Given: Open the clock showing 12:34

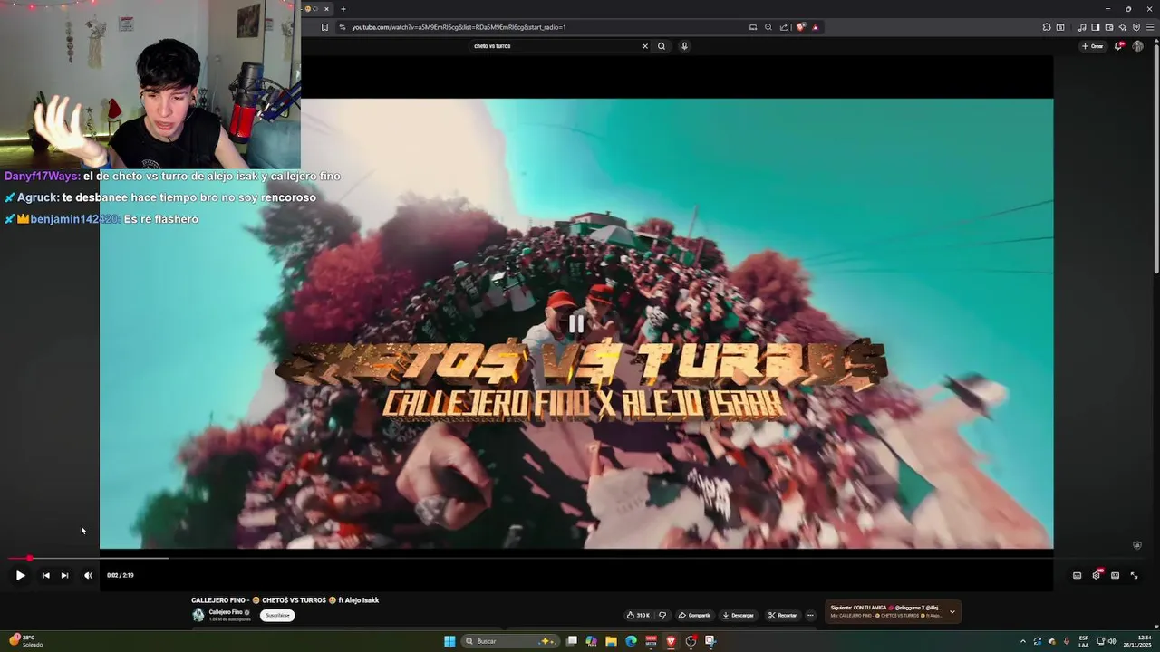Looking at the screenshot, I should pyautogui.click(x=1137, y=641).
